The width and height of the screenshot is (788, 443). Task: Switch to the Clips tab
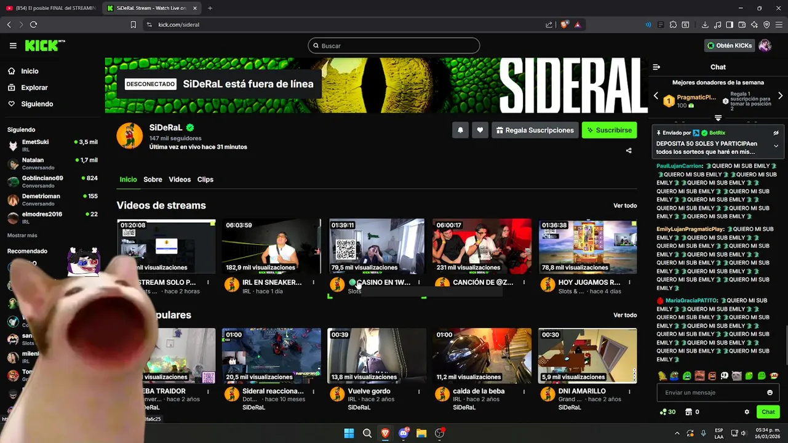point(205,180)
